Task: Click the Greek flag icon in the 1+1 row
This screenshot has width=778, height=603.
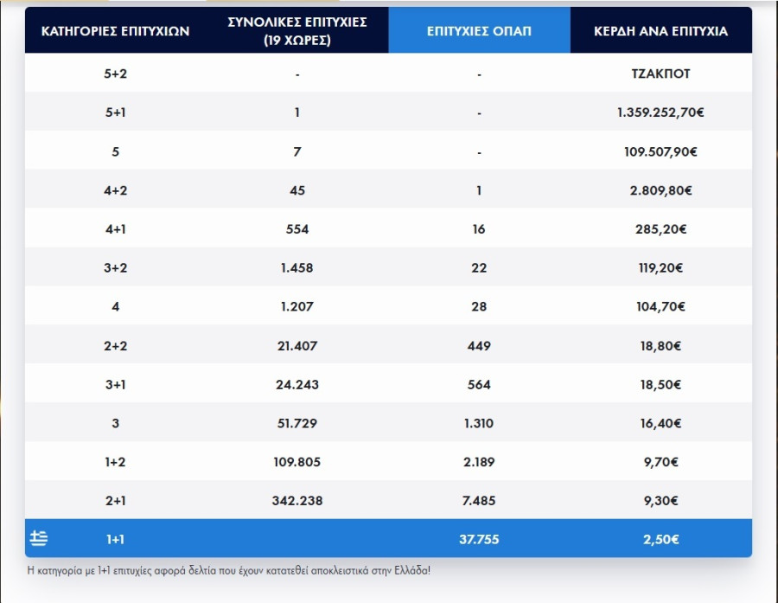Action: (39, 539)
